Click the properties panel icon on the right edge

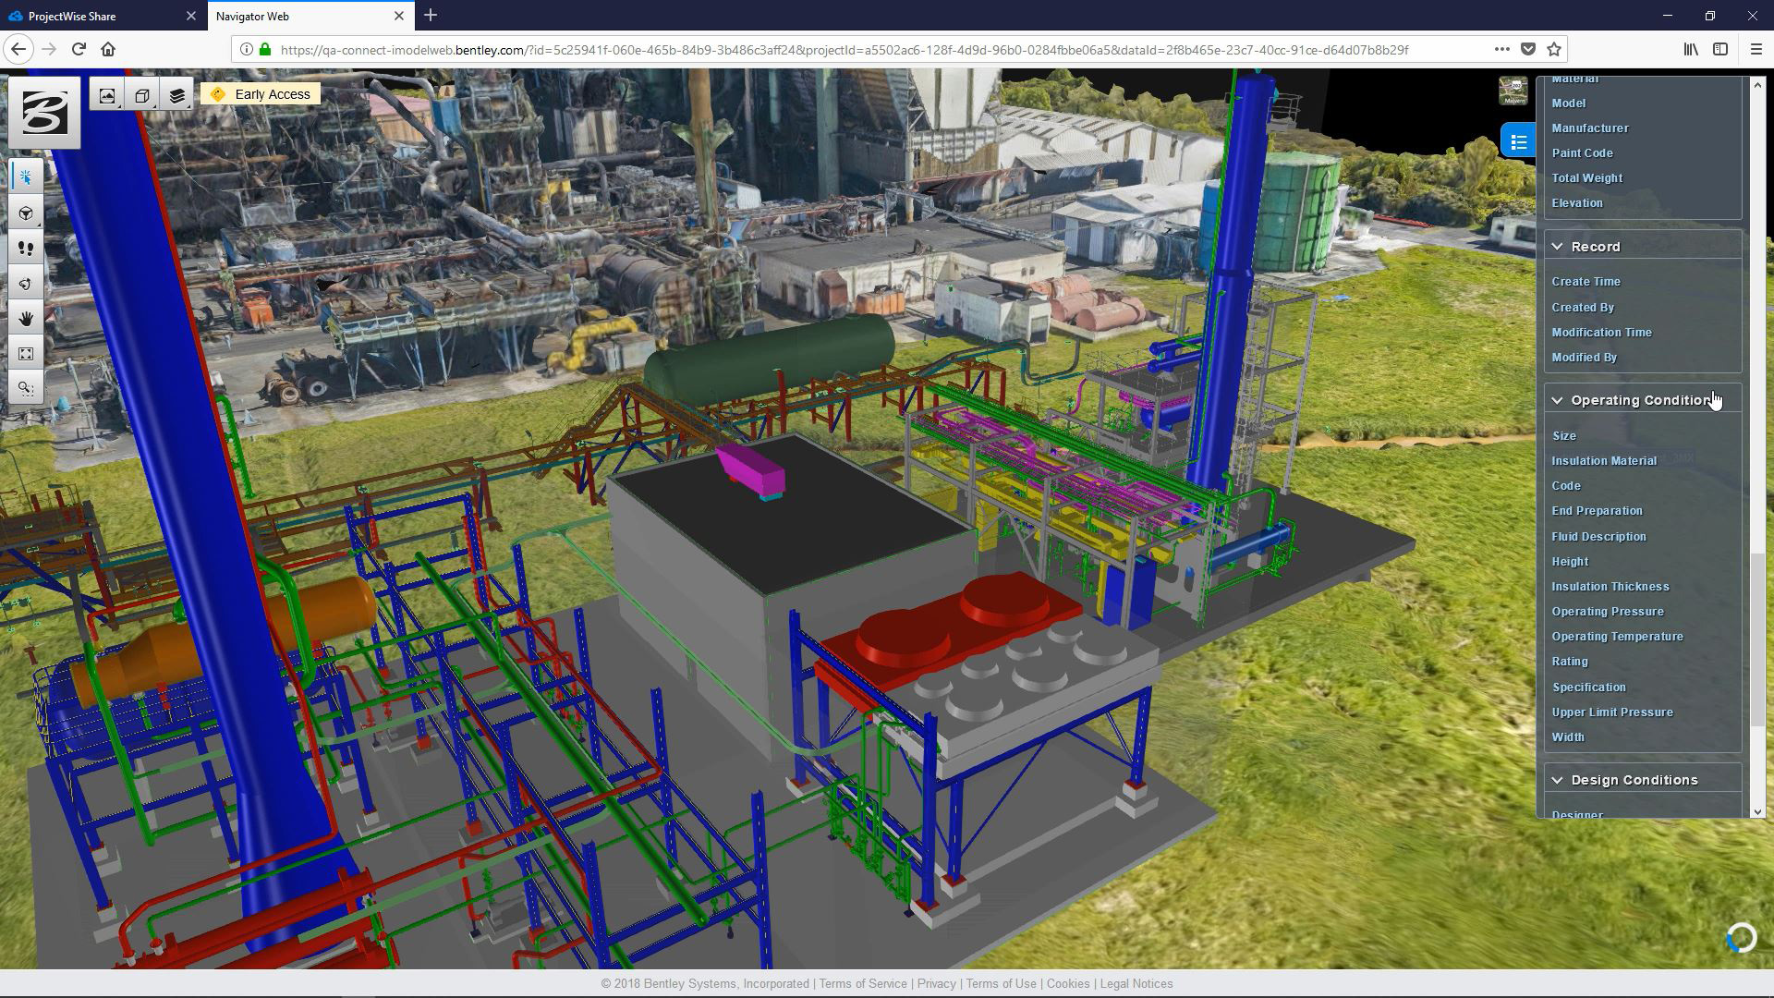[x=1518, y=140]
